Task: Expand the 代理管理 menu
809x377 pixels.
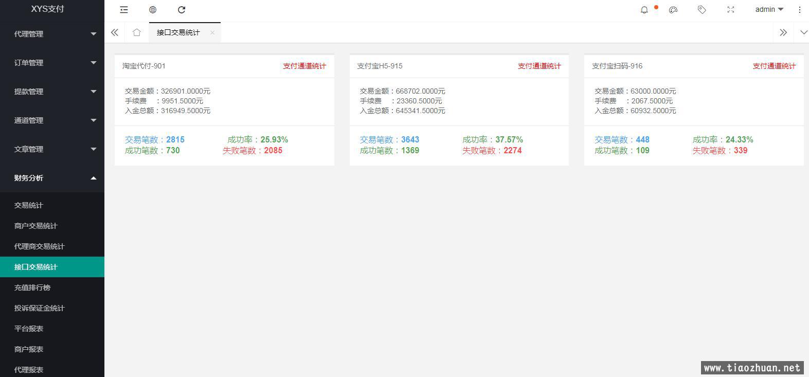Action: pyautogui.click(x=52, y=34)
